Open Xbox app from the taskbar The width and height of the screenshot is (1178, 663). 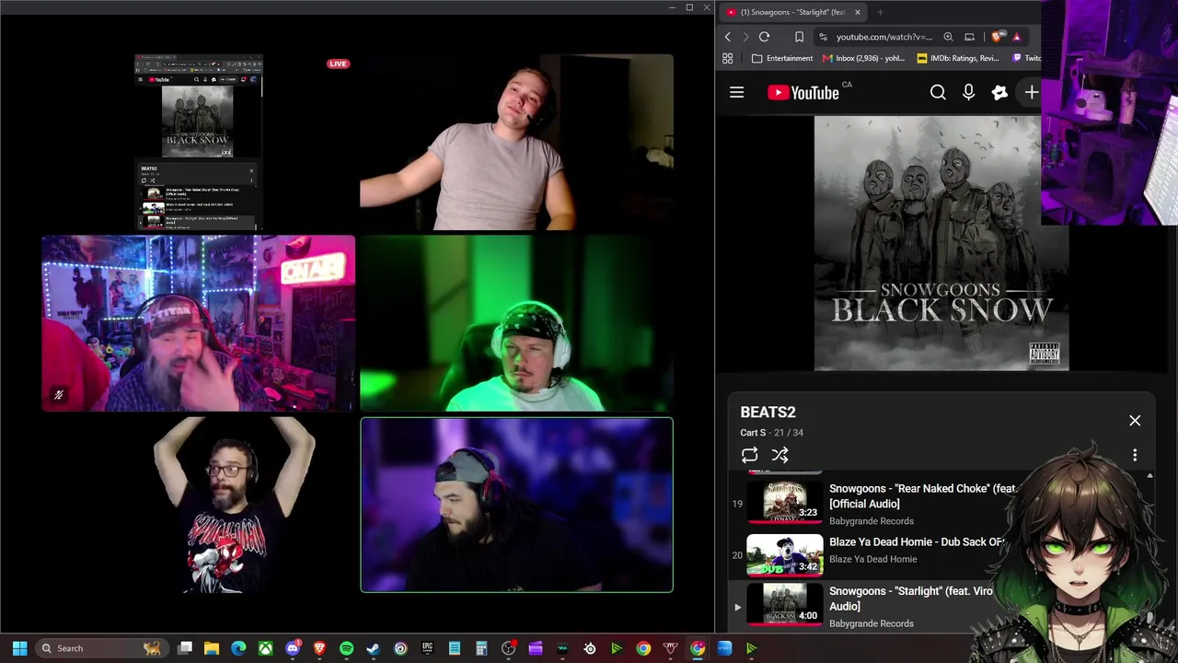[265, 648]
